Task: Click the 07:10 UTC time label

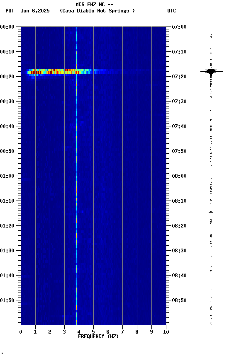Action: tap(179, 52)
